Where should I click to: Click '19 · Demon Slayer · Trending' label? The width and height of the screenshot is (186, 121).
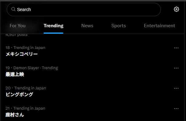[32, 68]
